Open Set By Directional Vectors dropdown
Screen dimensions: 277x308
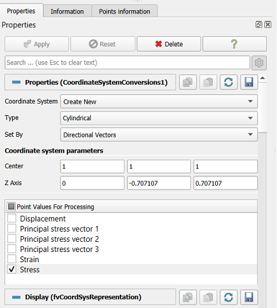pyautogui.click(x=159, y=135)
